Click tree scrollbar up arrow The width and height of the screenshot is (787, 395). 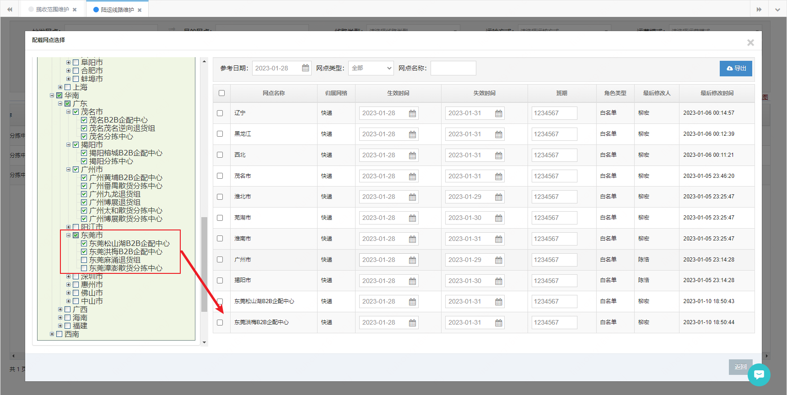[x=204, y=61]
